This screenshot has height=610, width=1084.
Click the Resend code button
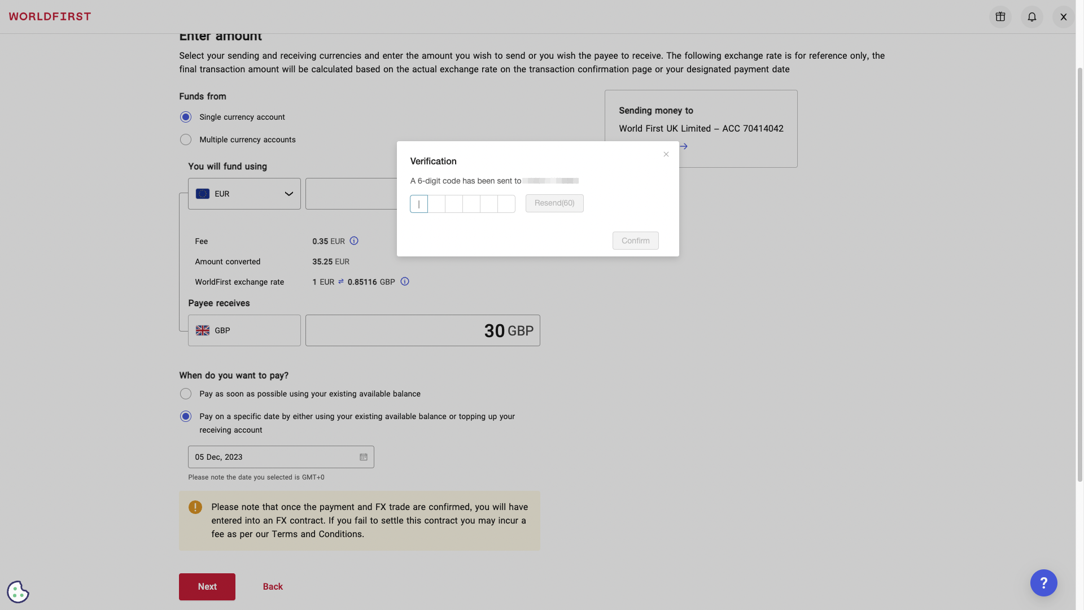coord(554,203)
